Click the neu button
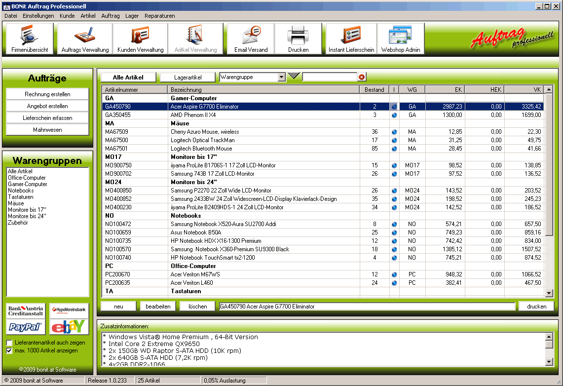563x386 pixels. [x=118, y=307]
